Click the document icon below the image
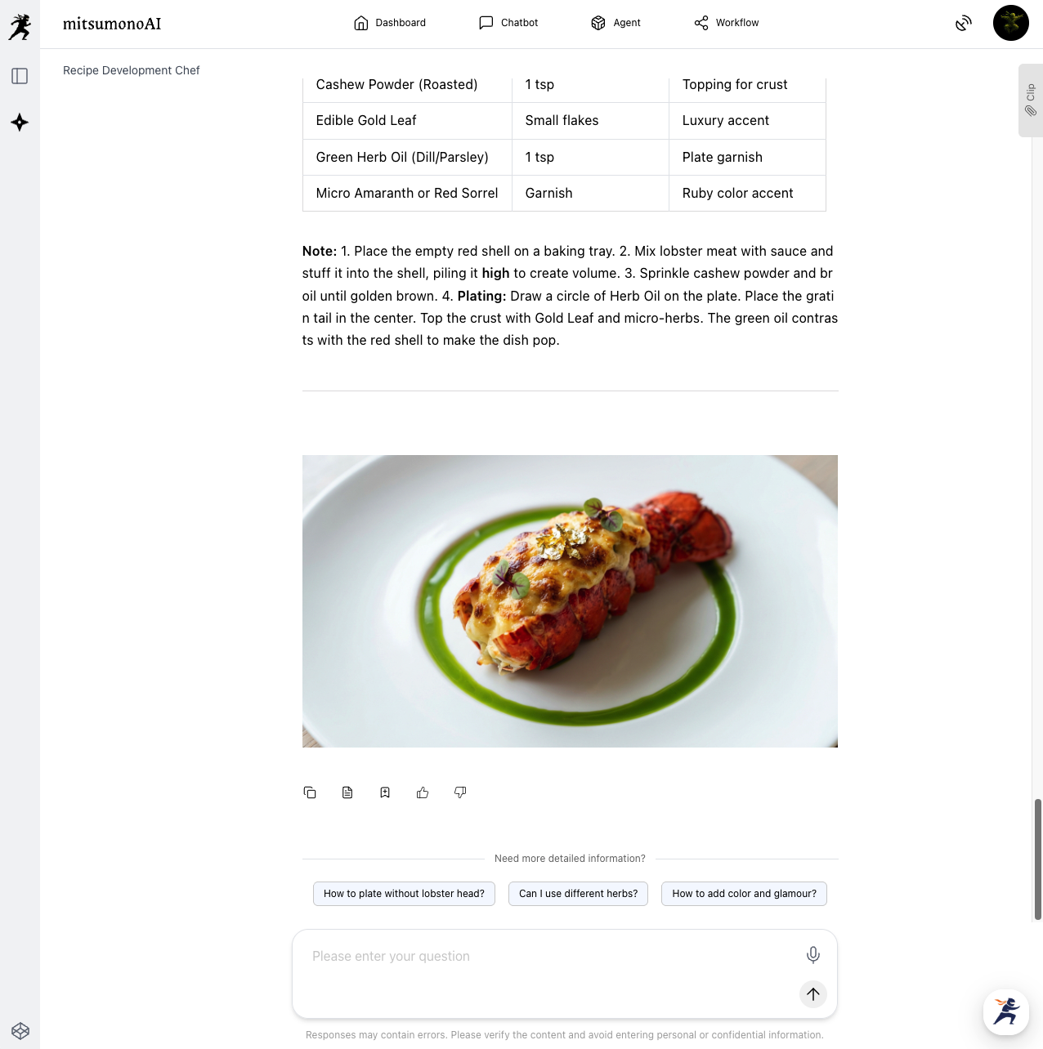This screenshot has height=1049, width=1043. [347, 792]
